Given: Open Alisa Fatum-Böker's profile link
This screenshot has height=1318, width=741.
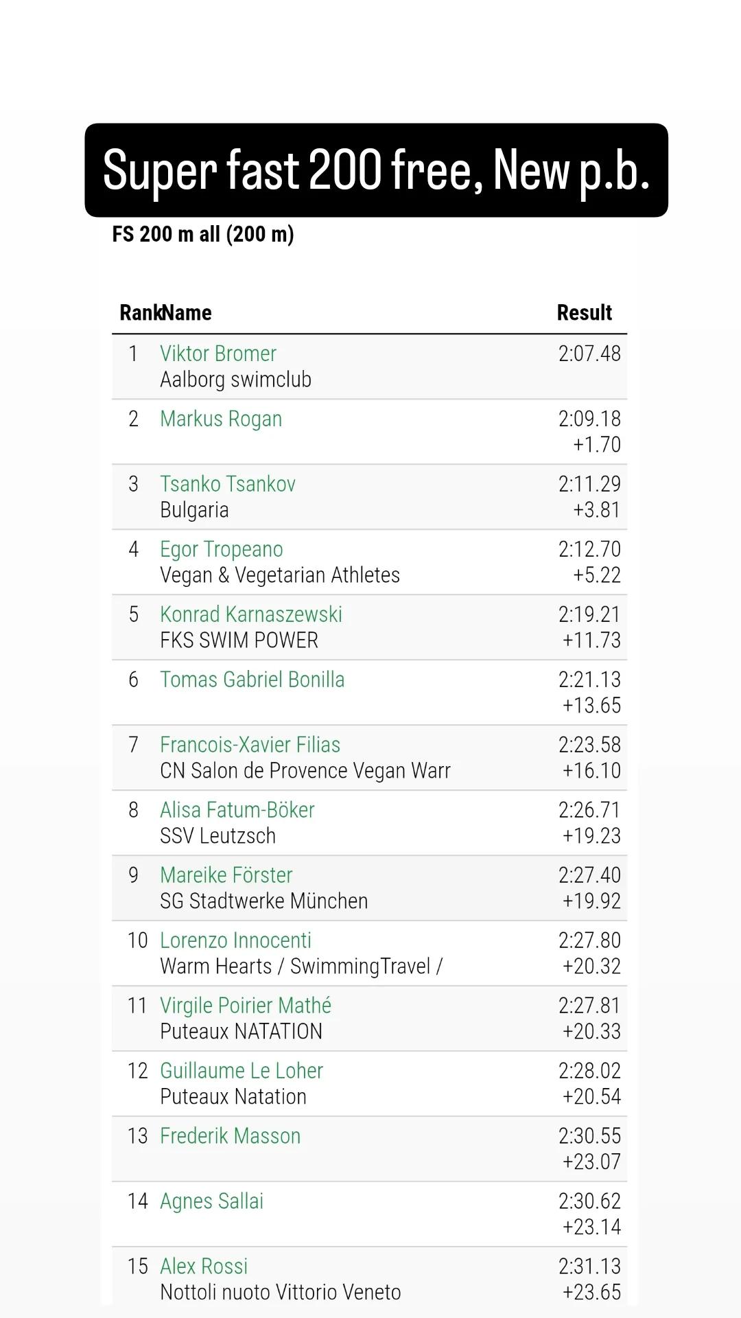Looking at the screenshot, I should (x=237, y=810).
